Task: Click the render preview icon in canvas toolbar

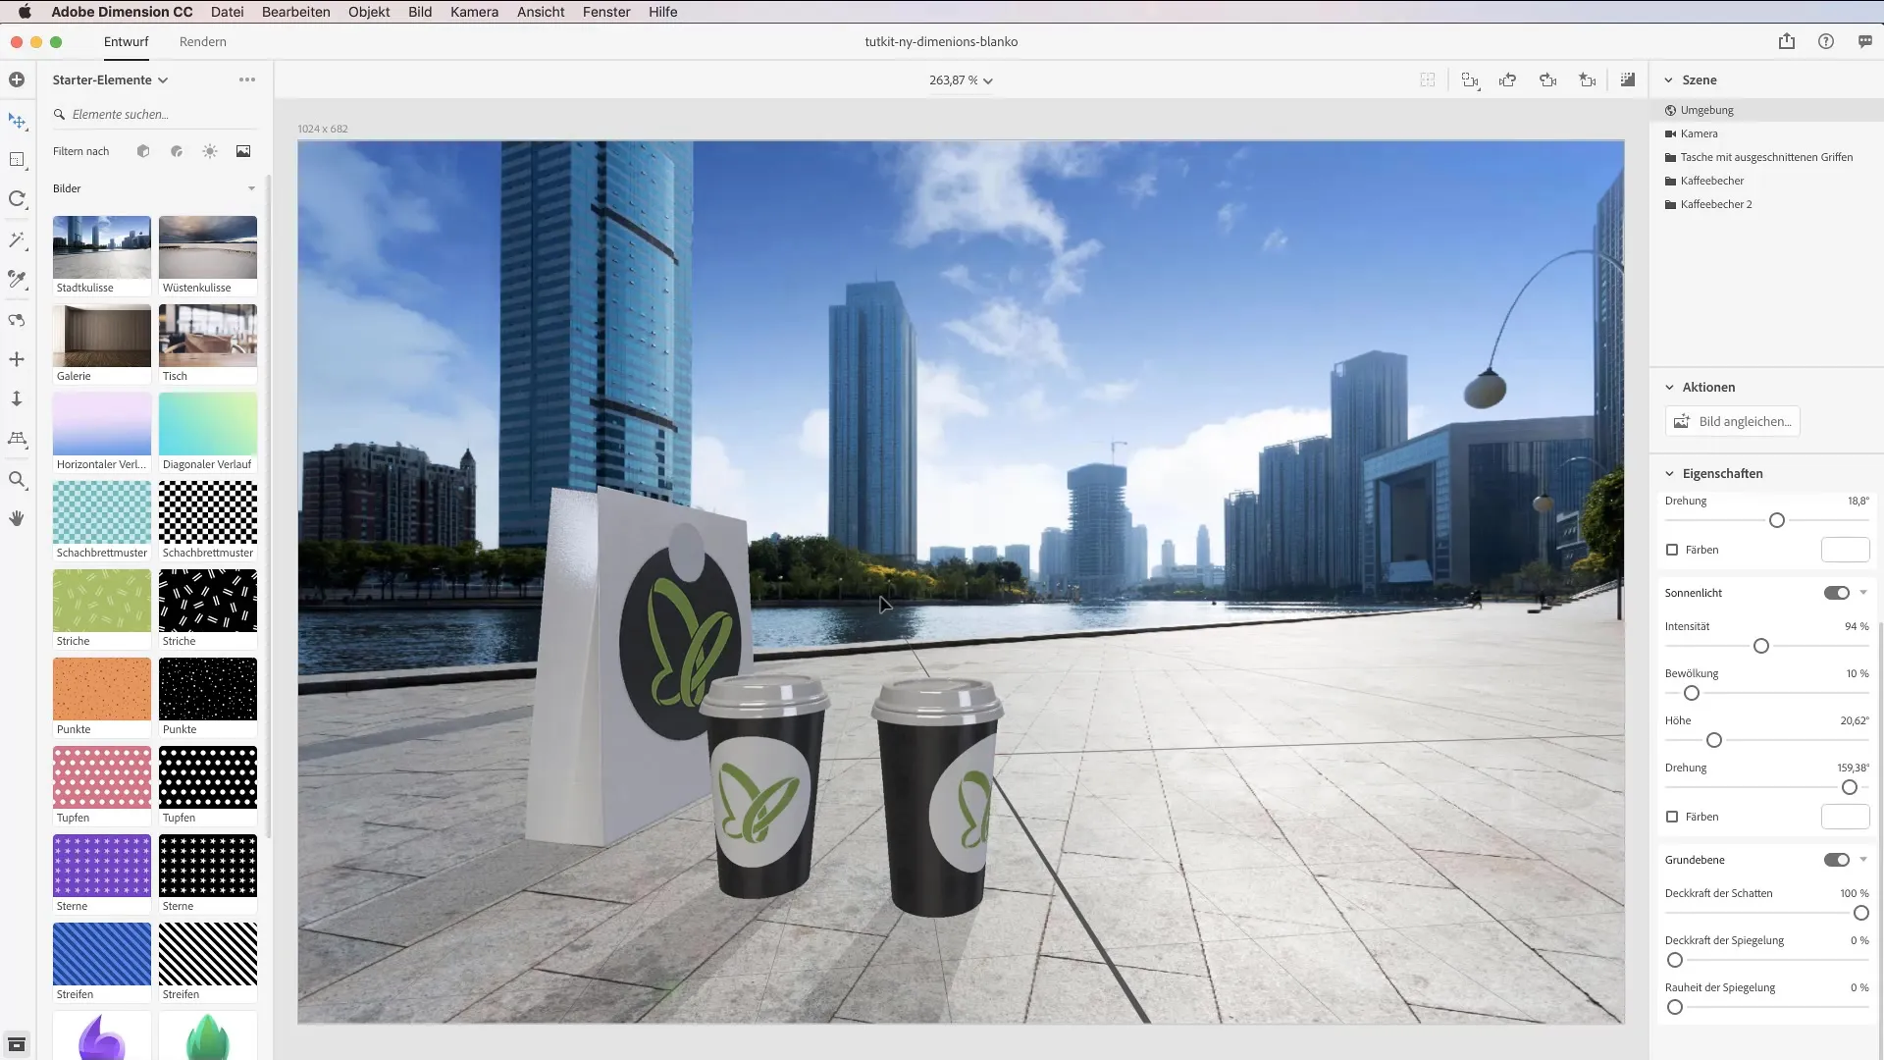Action: 1628,80
